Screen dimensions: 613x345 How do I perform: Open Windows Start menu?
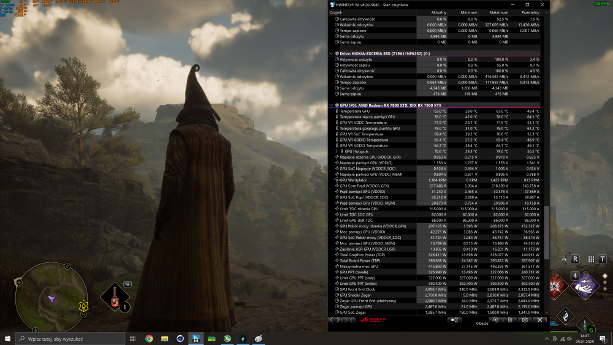(x=8, y=338)
